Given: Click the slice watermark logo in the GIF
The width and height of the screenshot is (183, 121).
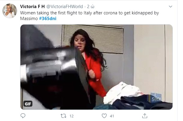Looking at the screenshot, I should tap(156, 98).
